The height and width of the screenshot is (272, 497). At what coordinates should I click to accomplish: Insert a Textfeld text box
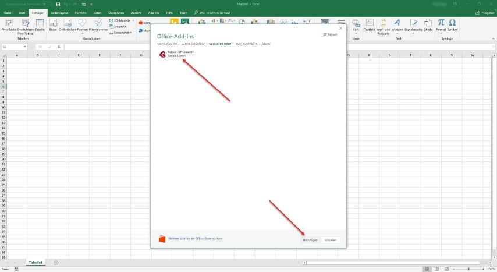(370, 23)
